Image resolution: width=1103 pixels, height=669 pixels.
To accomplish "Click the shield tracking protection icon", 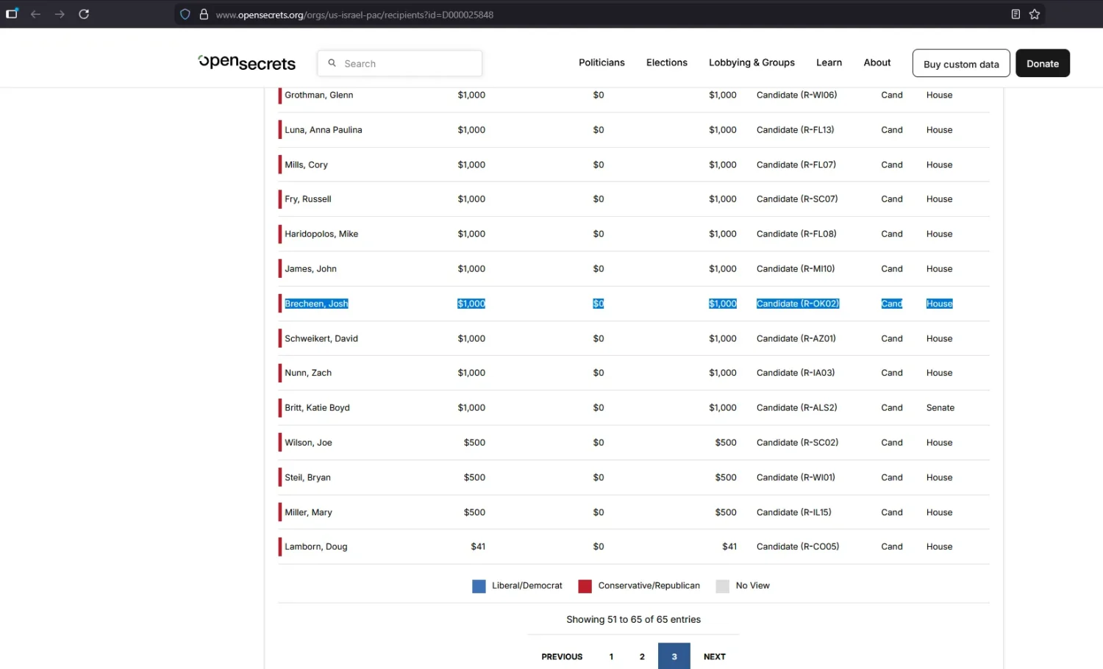I will coord(185,14).
